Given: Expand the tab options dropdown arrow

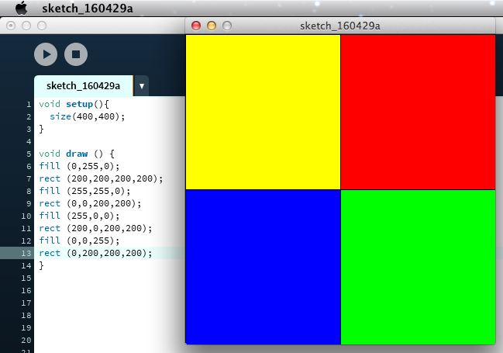Looking at the screenshot, I should pos(142,85).
